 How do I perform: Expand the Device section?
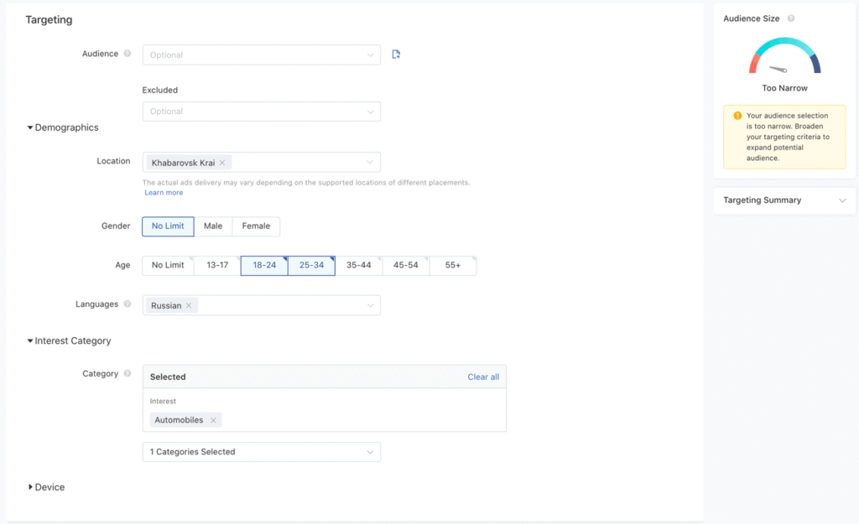pos(46,487)
